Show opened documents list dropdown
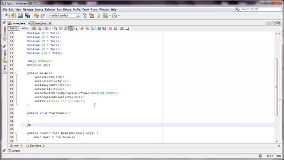This screenshot has width=284, height=160. tap(275, 23)
